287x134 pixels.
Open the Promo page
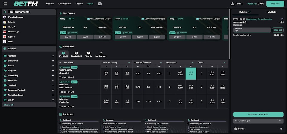pyautogui.click(x=79, y=4)
